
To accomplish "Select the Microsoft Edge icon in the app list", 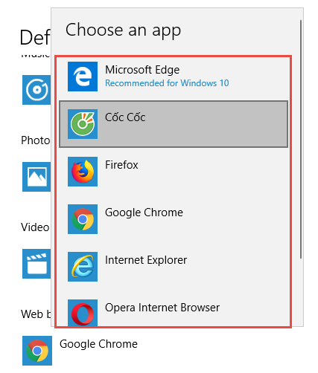I will [83, 77].
